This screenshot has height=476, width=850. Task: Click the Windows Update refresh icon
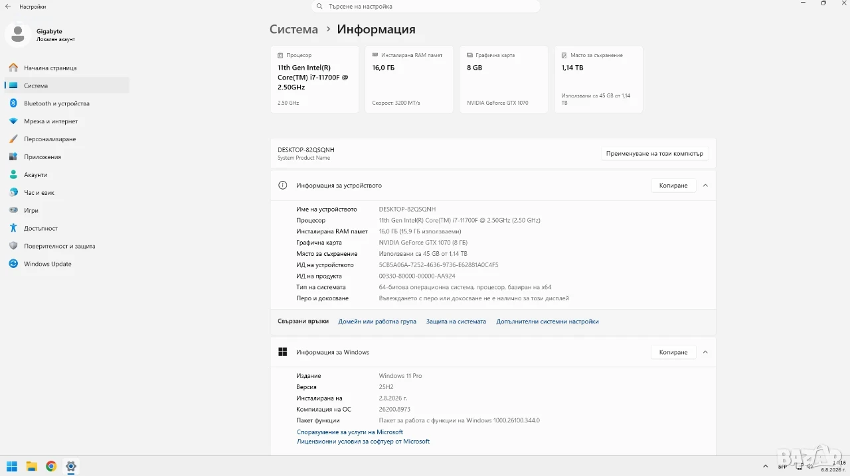coord(13,264)
